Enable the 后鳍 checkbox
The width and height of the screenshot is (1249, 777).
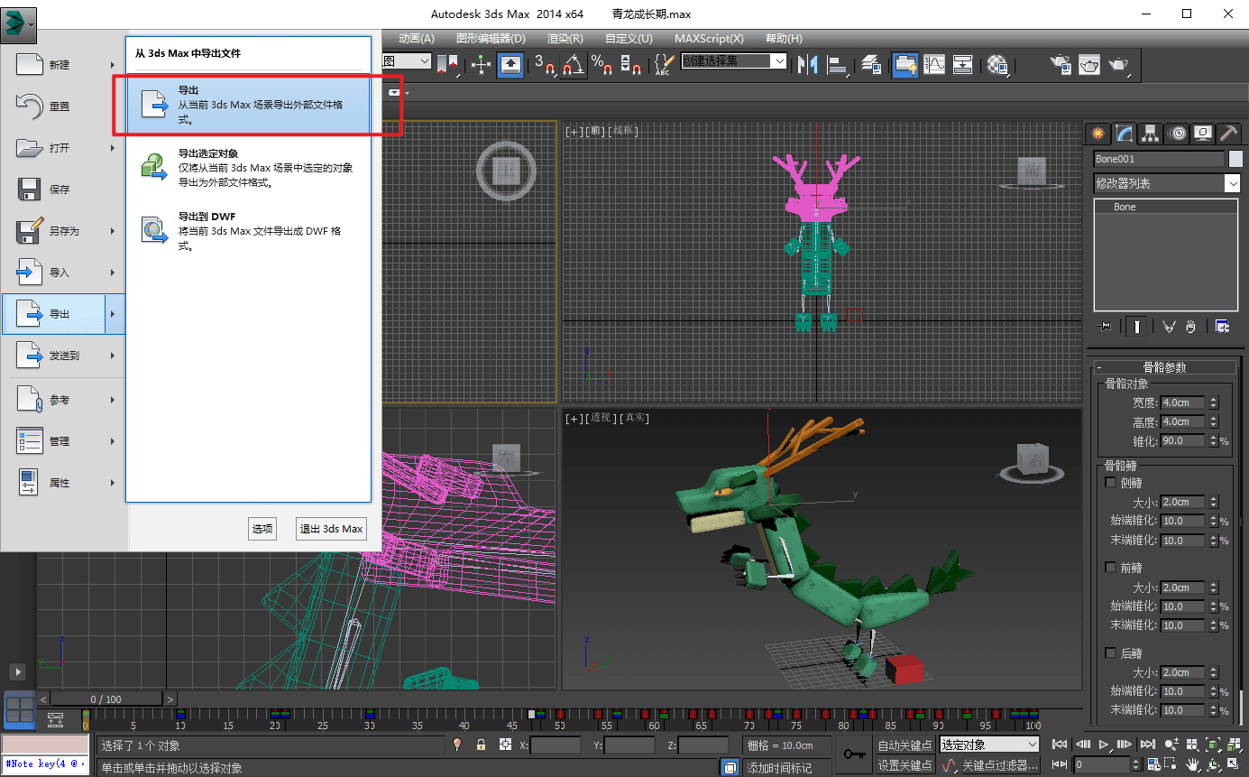(x=1111, y=652)
